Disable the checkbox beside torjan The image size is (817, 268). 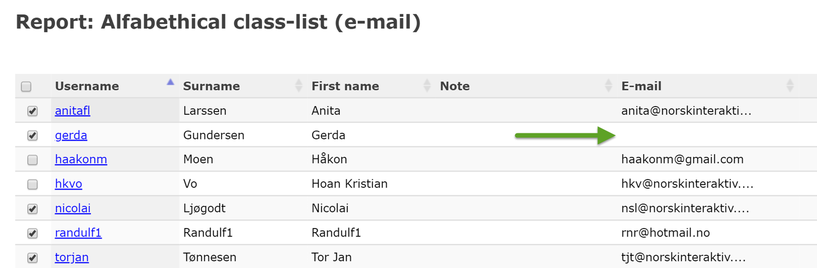tap(32, 257)
